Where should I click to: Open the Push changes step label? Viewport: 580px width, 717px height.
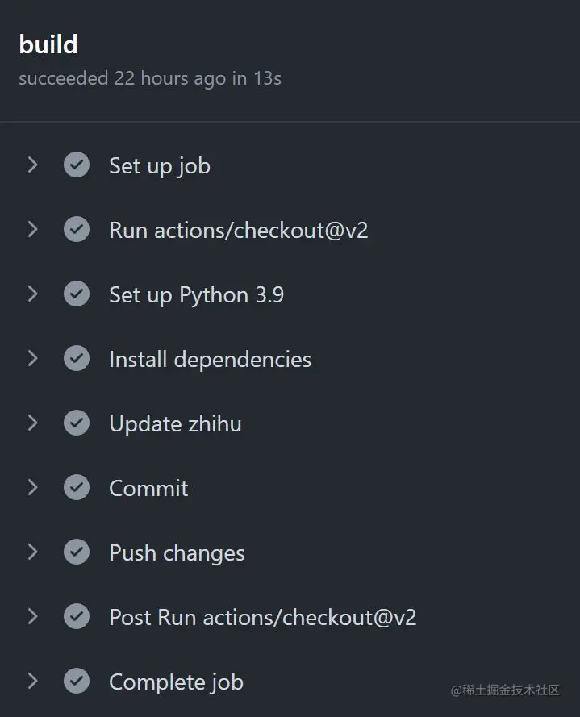tap(177, 553)
